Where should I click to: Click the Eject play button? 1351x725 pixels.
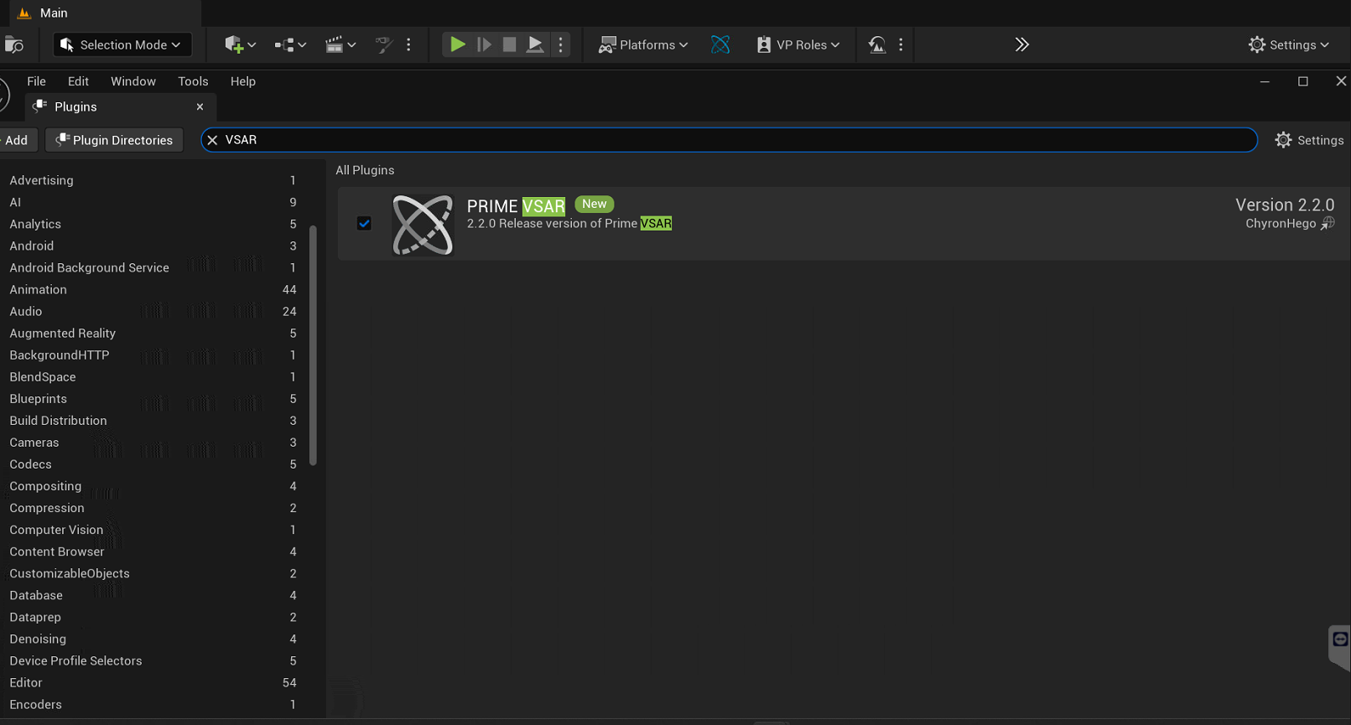coord(534,44)
